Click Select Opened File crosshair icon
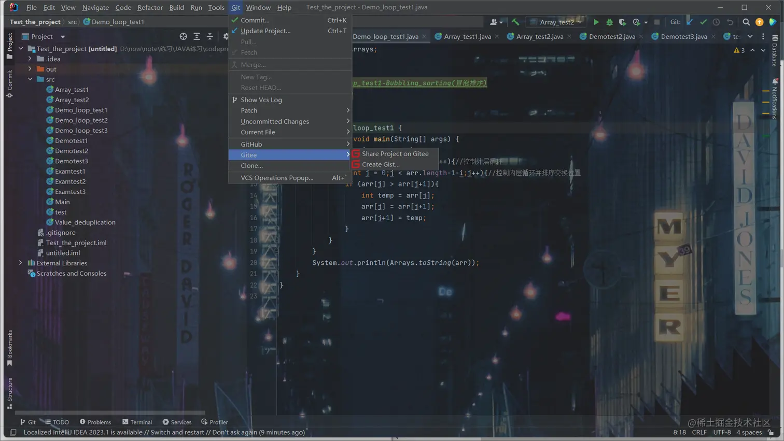Viewport: 784px width, 441px height. click(183, 36)
